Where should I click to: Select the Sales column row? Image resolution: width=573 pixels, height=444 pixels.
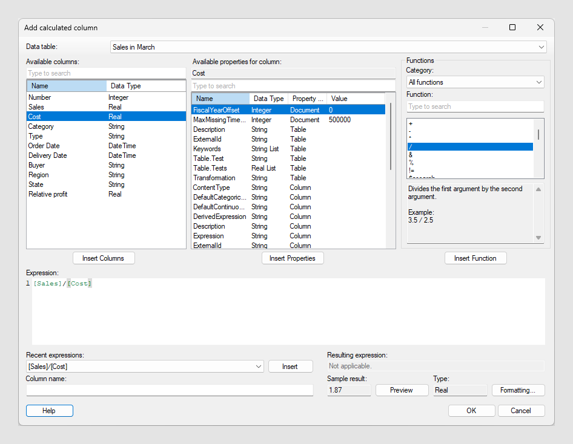tap(107, 107)
